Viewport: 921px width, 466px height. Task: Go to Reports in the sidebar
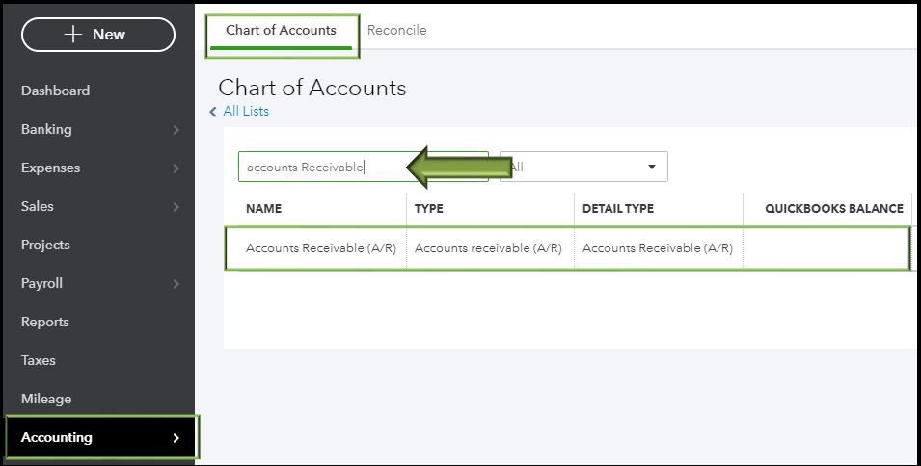pos(45,322)
